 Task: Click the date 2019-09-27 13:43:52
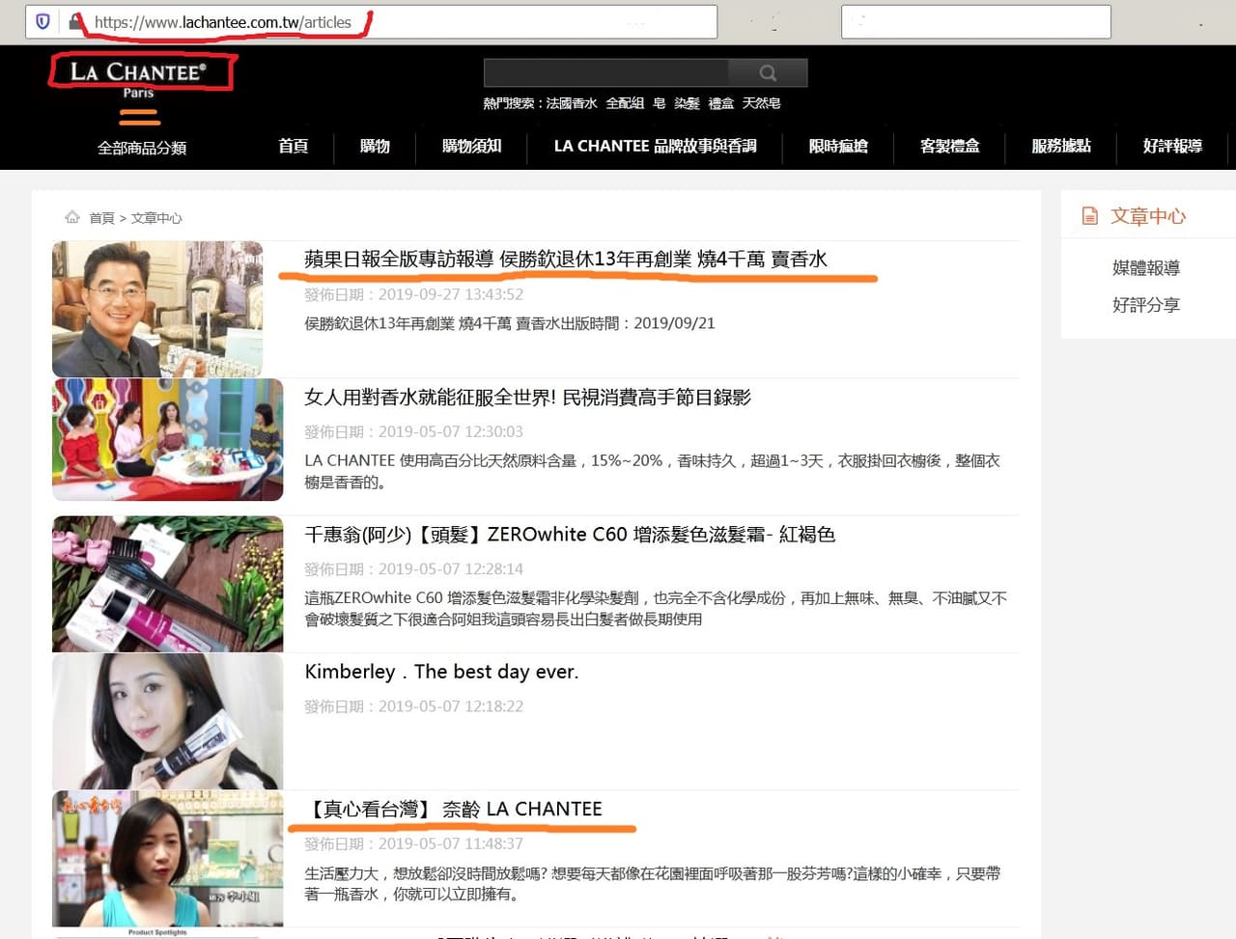pos(451,294)
